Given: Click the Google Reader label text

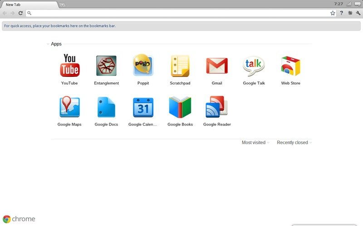Looking at the screenshot, I should pyautogui.click(x=217, y=124).
